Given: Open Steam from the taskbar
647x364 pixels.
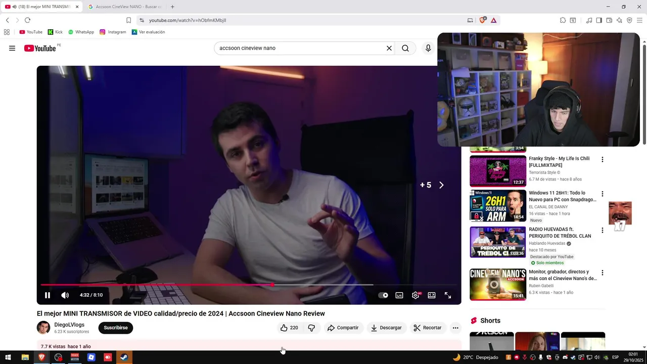Looking at the screenshot, I should coord(124,357).
